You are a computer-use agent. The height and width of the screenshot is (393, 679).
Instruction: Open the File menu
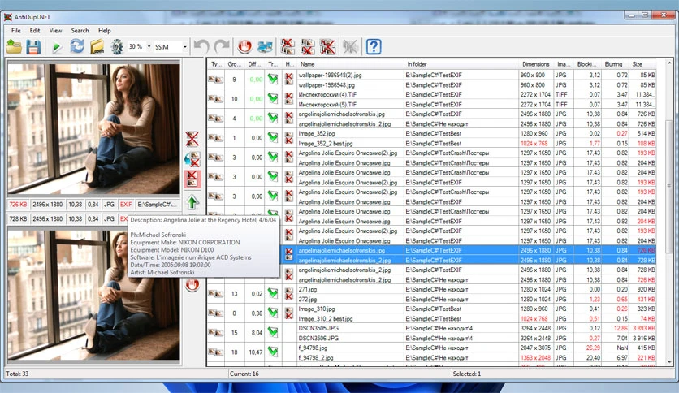tap(16, 31)
